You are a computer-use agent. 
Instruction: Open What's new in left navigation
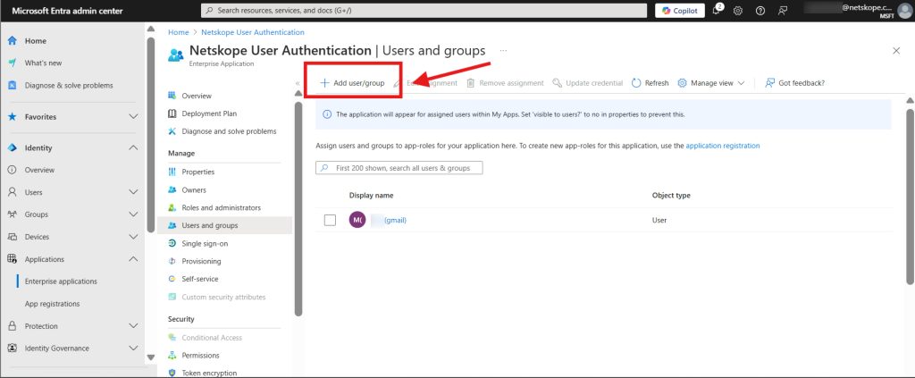click(43, 63)
